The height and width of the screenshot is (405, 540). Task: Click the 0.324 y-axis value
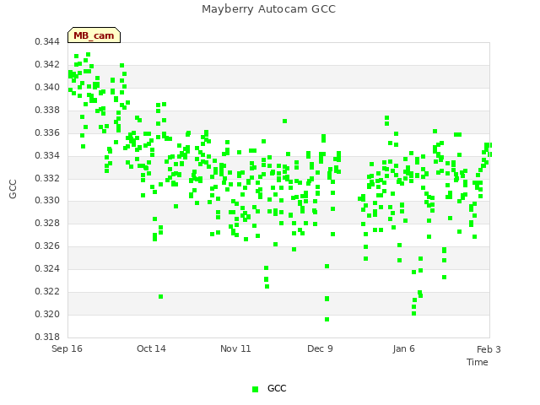tap(47, 268)
